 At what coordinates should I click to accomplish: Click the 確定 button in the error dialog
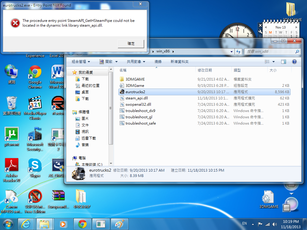131,44
